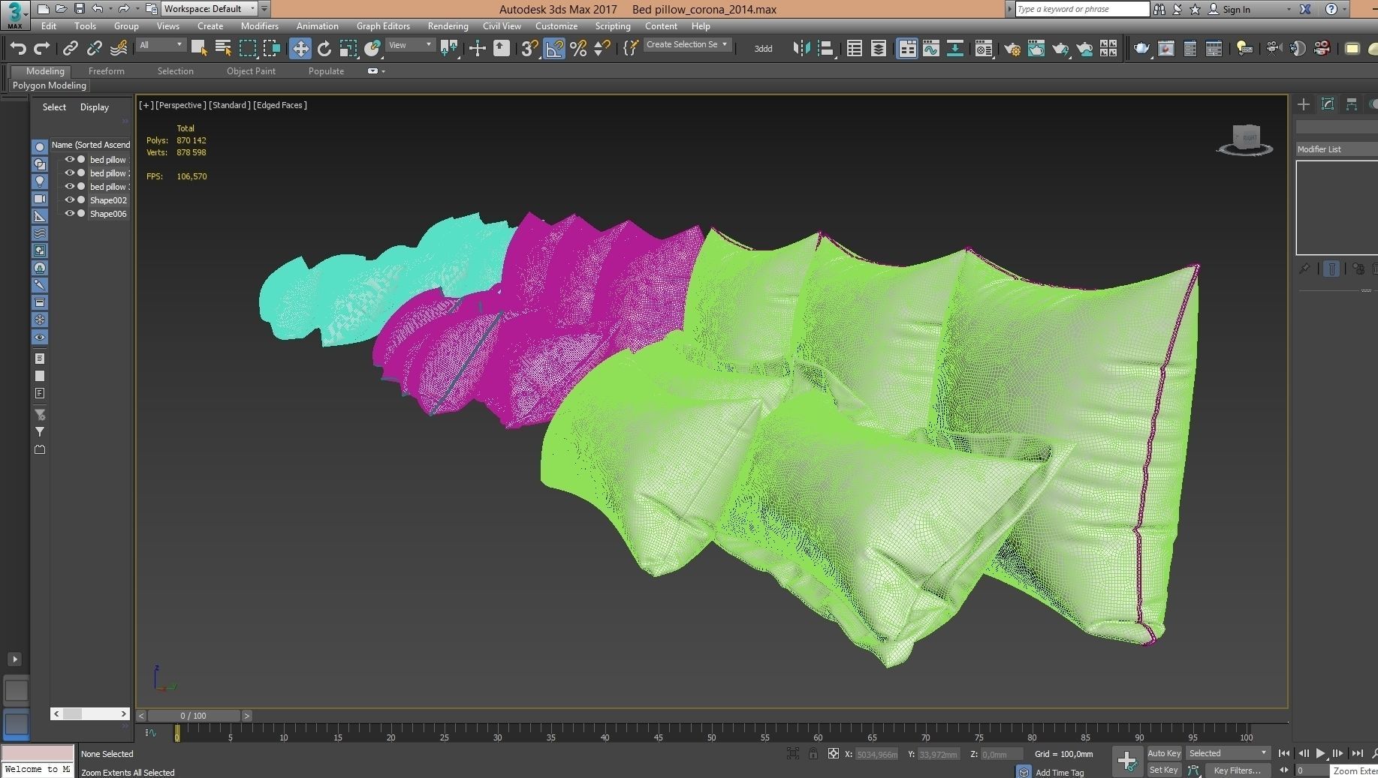Image resolution: width=1378 pixels, height=778 pixels.
Task: Hide the third bed pillow object
Action: coord(69,187)
